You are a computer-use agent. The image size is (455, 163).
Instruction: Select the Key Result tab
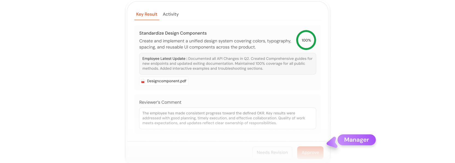[147, 14]
